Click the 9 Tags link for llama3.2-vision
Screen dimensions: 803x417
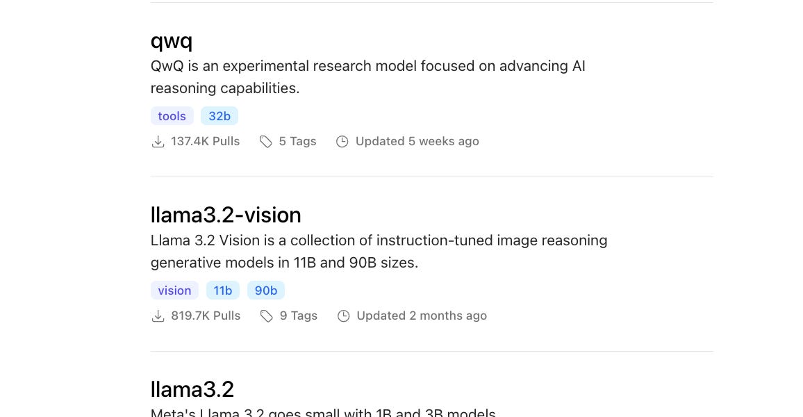pos(299,316)
